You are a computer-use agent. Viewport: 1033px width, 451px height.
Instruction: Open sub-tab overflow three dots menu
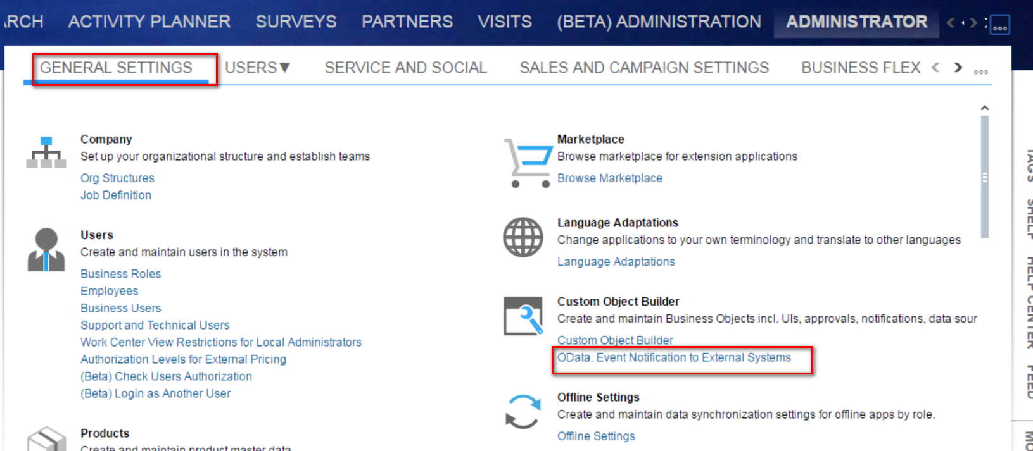[x=981, y=71]
